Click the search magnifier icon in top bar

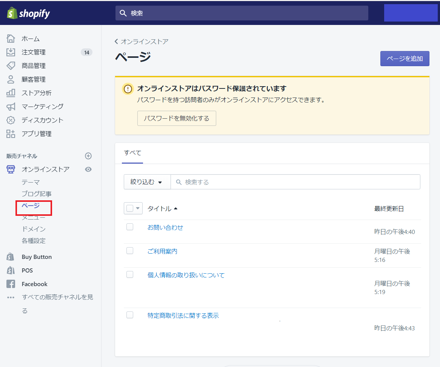pyautogui.click(x=123, y=13)
